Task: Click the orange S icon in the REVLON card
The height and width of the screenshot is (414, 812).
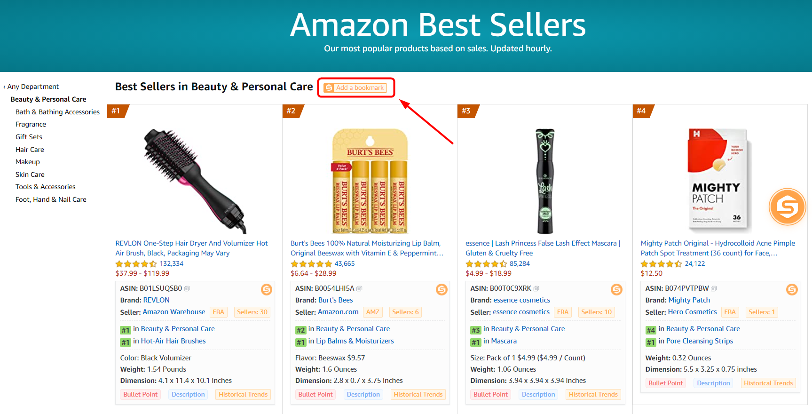Action: tap(267, 290)
